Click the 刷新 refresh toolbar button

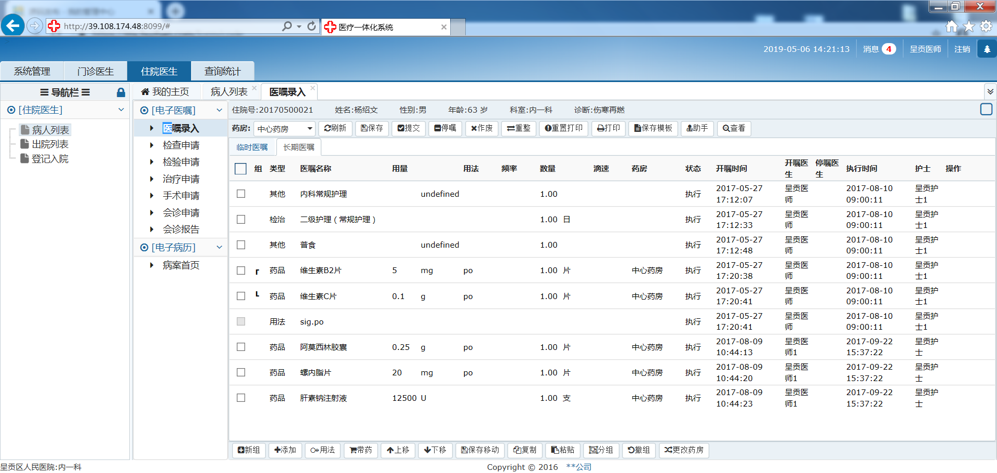[x=335, y=128]
